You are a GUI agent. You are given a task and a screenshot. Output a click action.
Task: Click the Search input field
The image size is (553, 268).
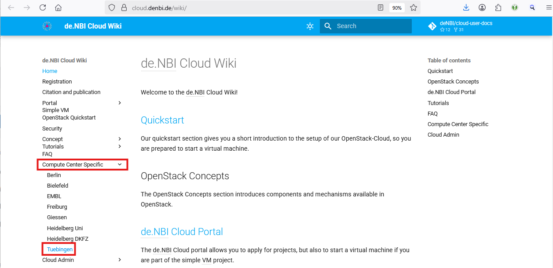366,26
